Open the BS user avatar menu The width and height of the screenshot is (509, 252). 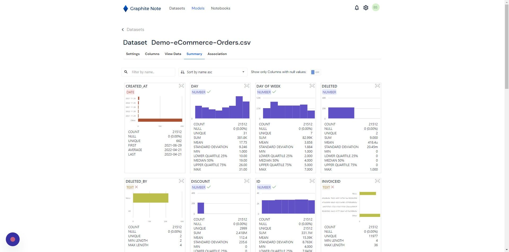375,7
